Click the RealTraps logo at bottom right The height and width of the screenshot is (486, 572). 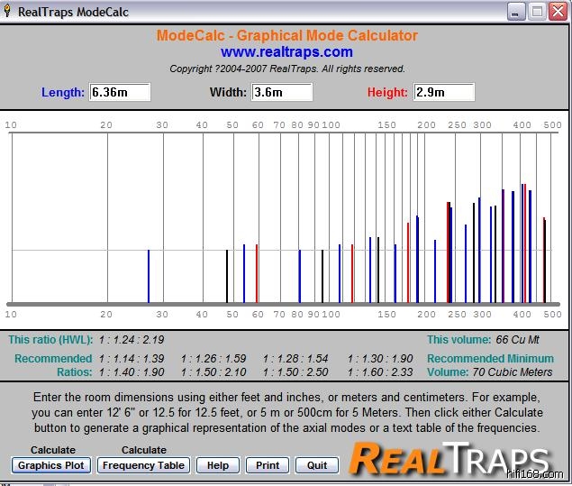449,459
